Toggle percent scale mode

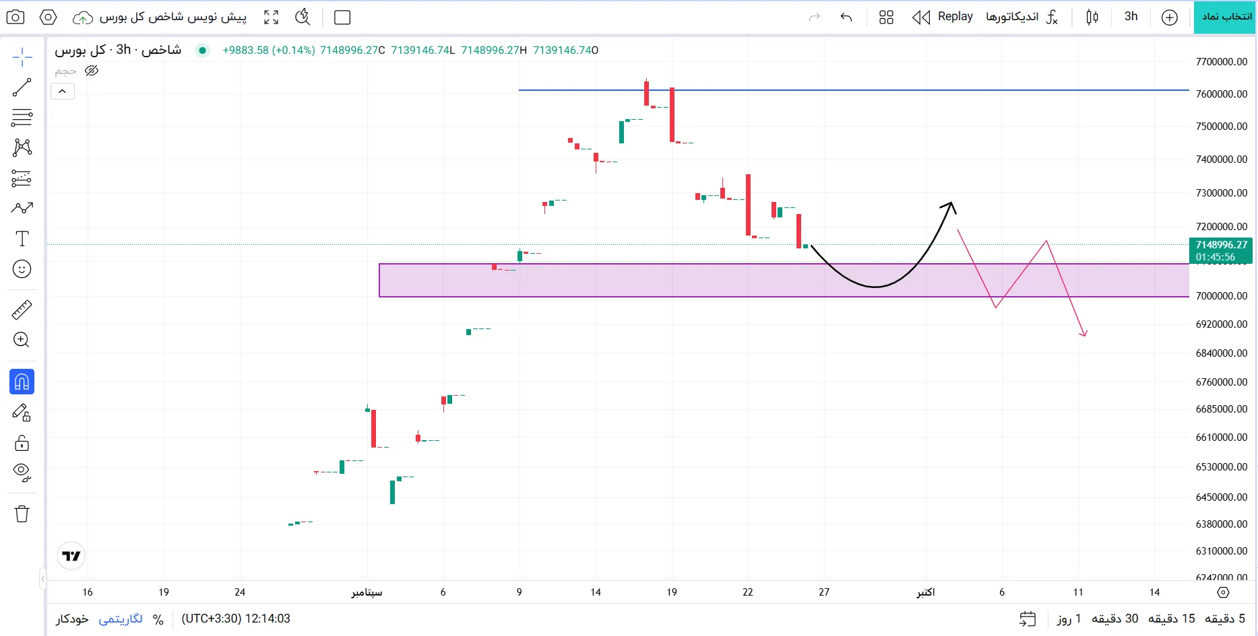(158, 619)
